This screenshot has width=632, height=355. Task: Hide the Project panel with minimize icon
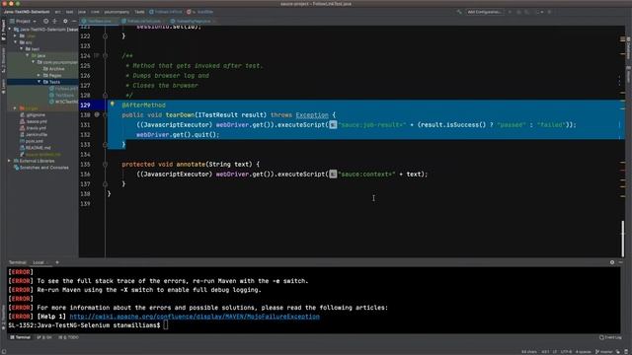click(74, 21)
